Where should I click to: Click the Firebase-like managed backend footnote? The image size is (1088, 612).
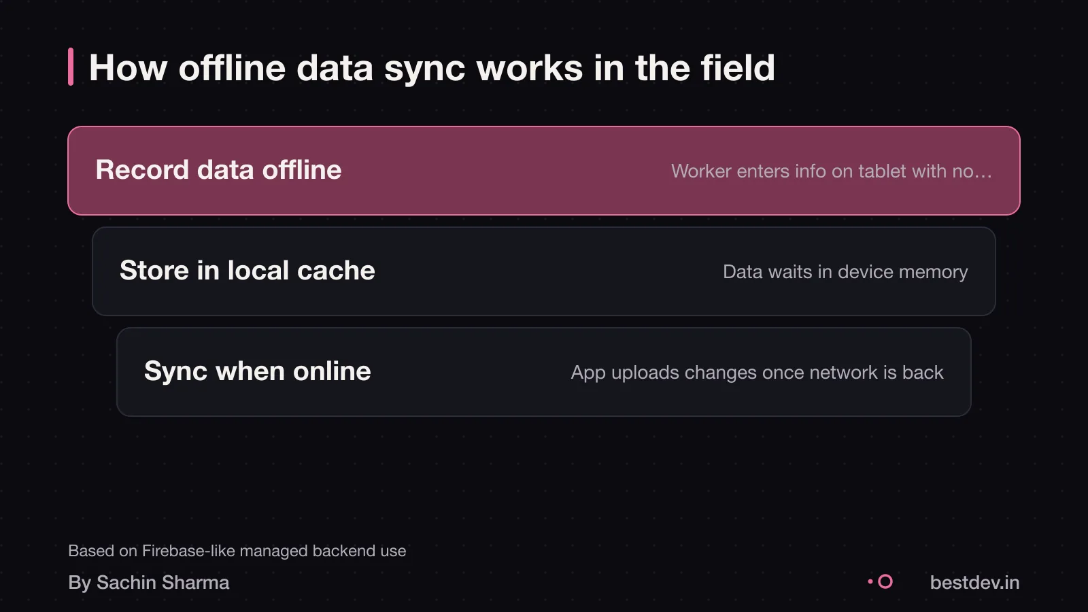coord(237,551)
